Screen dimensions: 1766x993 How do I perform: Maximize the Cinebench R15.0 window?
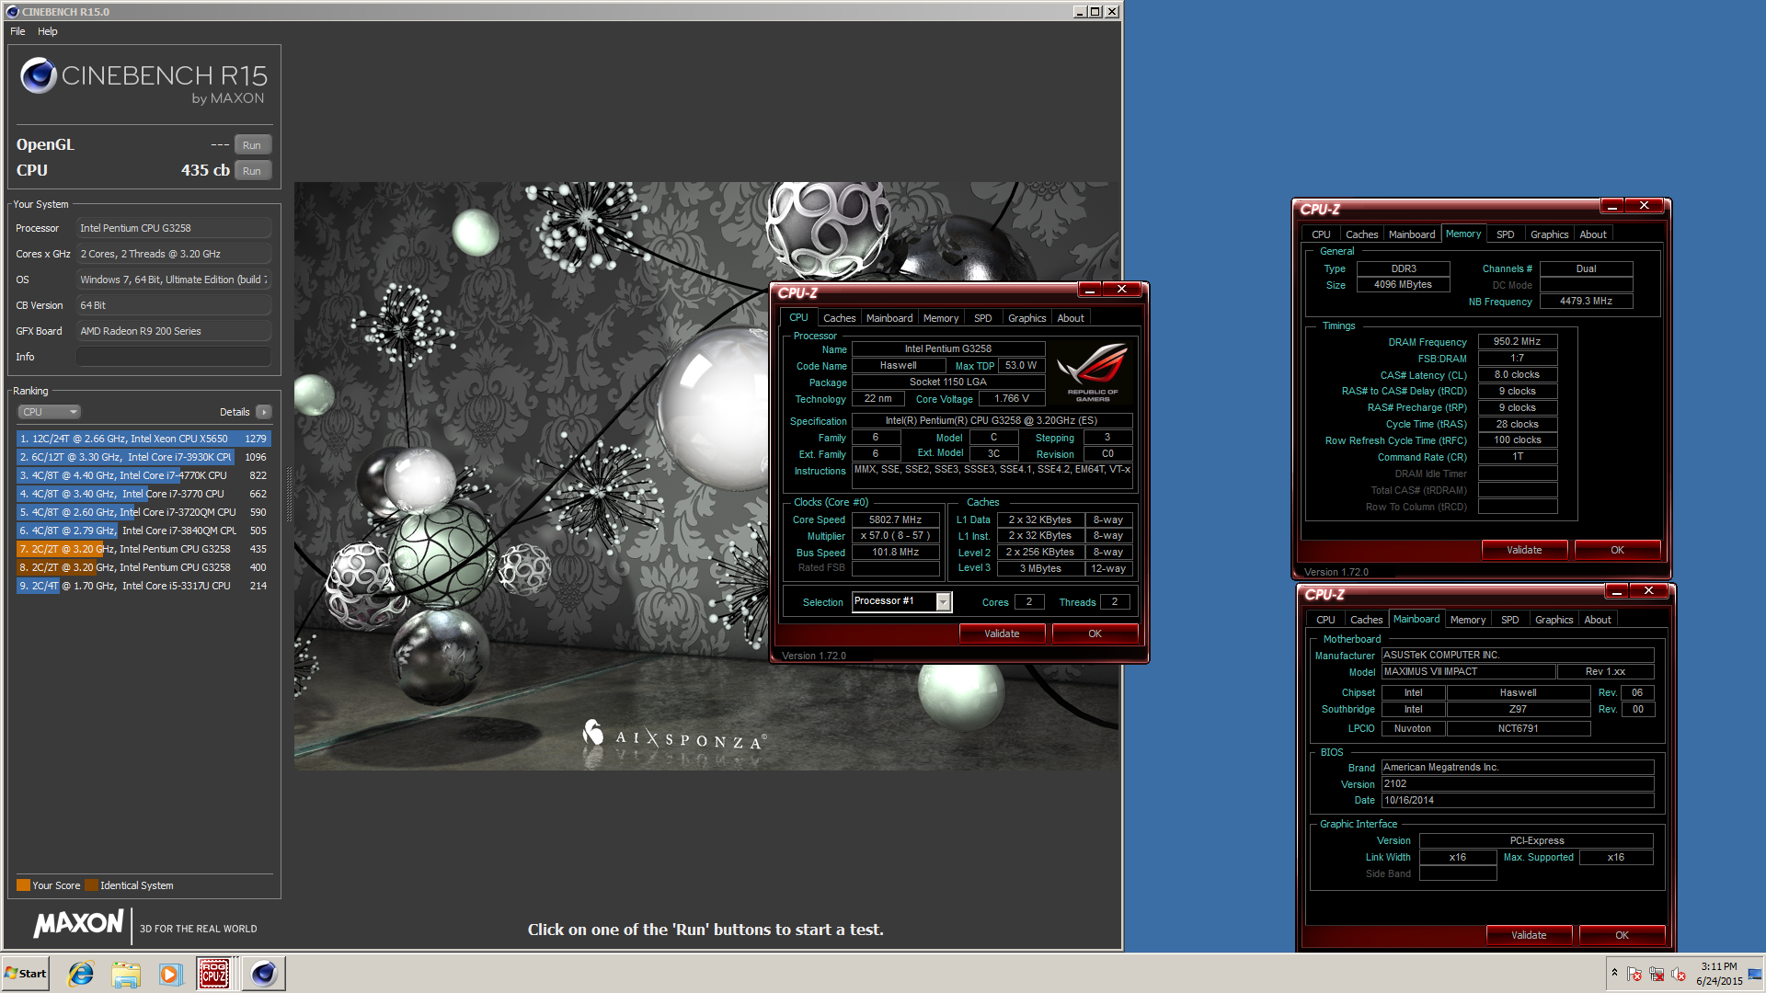(x=1095, y=12)
